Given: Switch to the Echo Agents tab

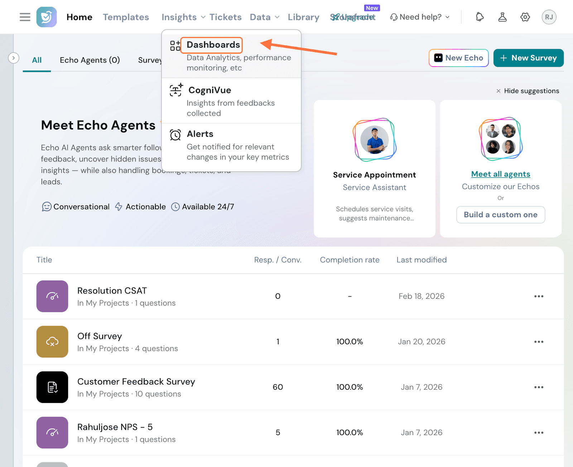Looking at the screenshot, I should [x=90, y=60].
